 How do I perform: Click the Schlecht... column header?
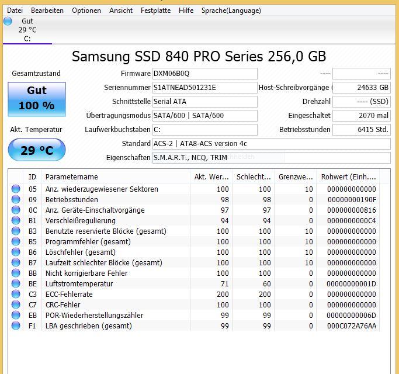tap(253, 176)
